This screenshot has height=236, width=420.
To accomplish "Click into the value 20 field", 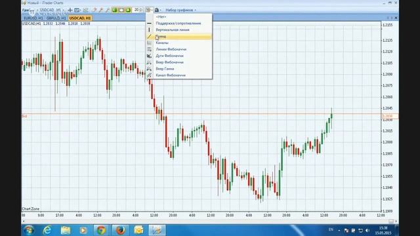I will coord(136,10).
